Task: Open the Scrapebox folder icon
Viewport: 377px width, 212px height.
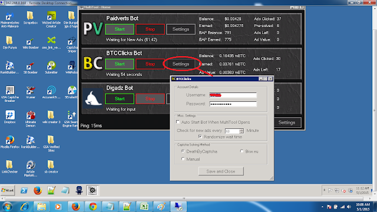Action: click(30, 18)
